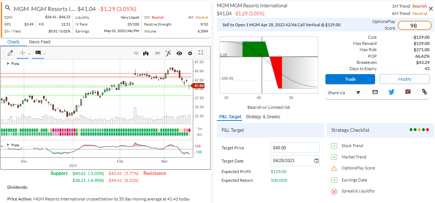Click the magnifier search icon beside MGM

tap(8, 8)
